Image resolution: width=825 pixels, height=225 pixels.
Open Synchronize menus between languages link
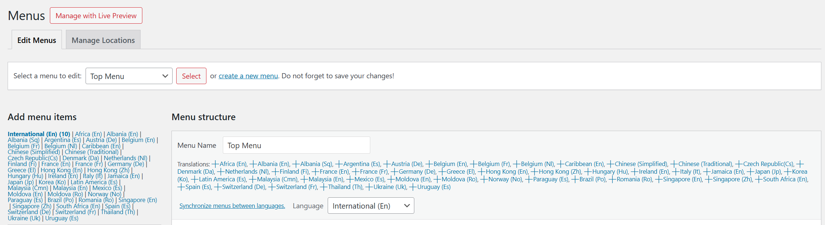pos(232,206)
